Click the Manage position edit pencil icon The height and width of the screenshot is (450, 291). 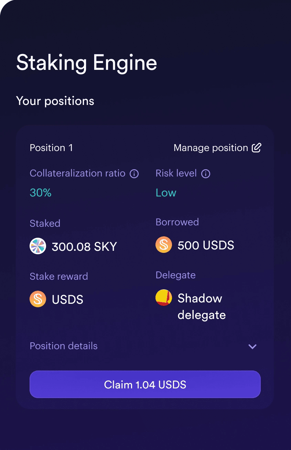[x=257, y=148]
